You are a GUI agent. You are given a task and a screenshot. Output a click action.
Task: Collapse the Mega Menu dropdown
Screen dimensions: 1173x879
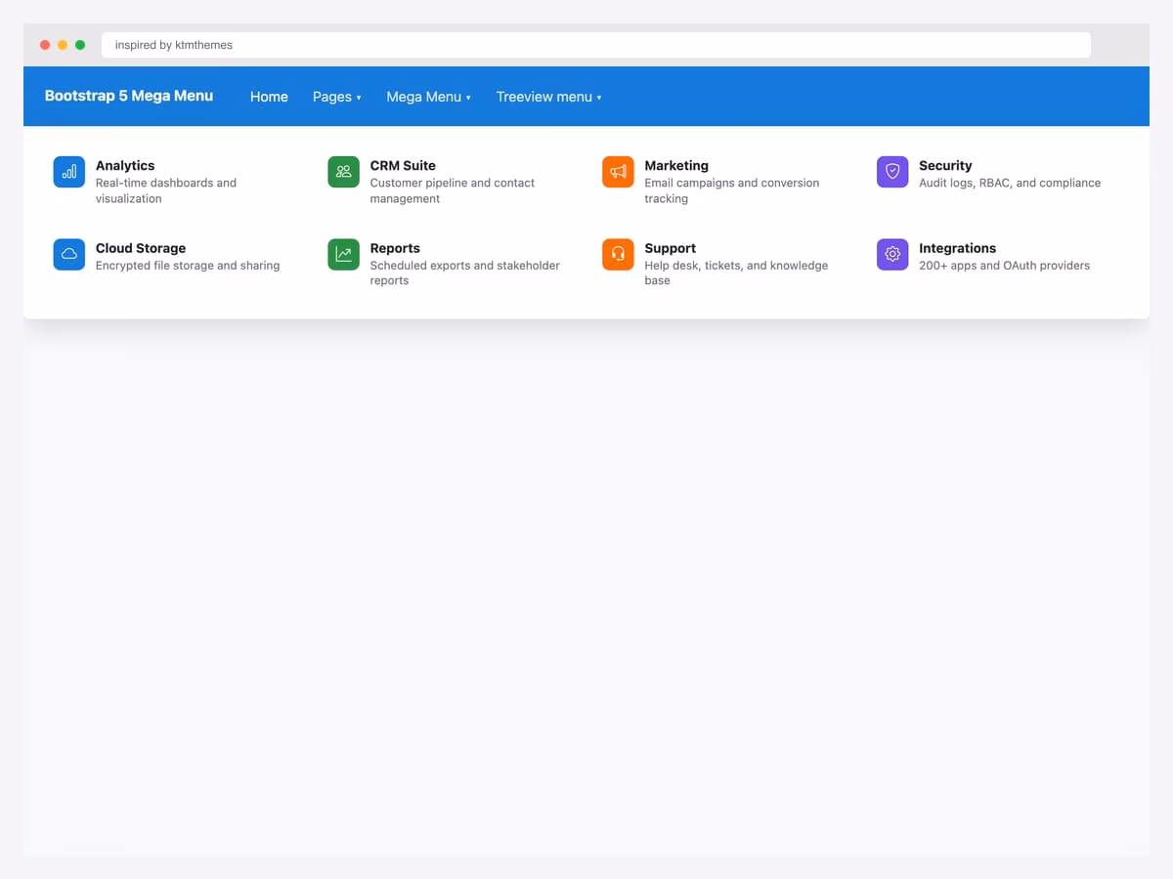point(428,97)
